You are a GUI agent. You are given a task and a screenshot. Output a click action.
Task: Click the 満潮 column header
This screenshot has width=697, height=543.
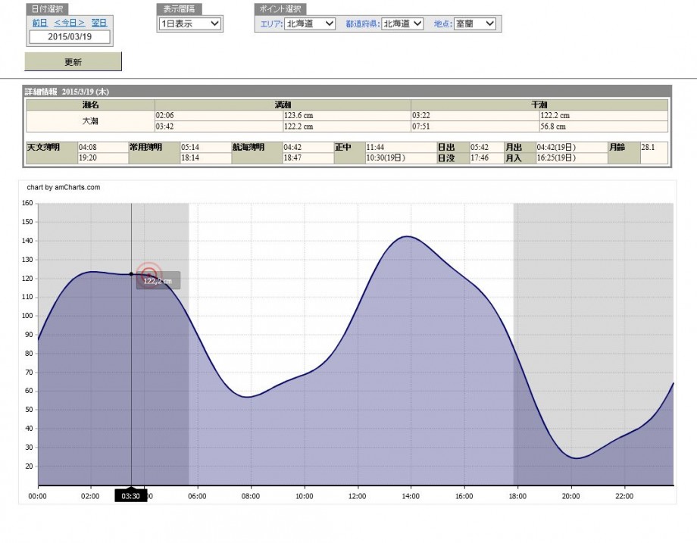283,105
